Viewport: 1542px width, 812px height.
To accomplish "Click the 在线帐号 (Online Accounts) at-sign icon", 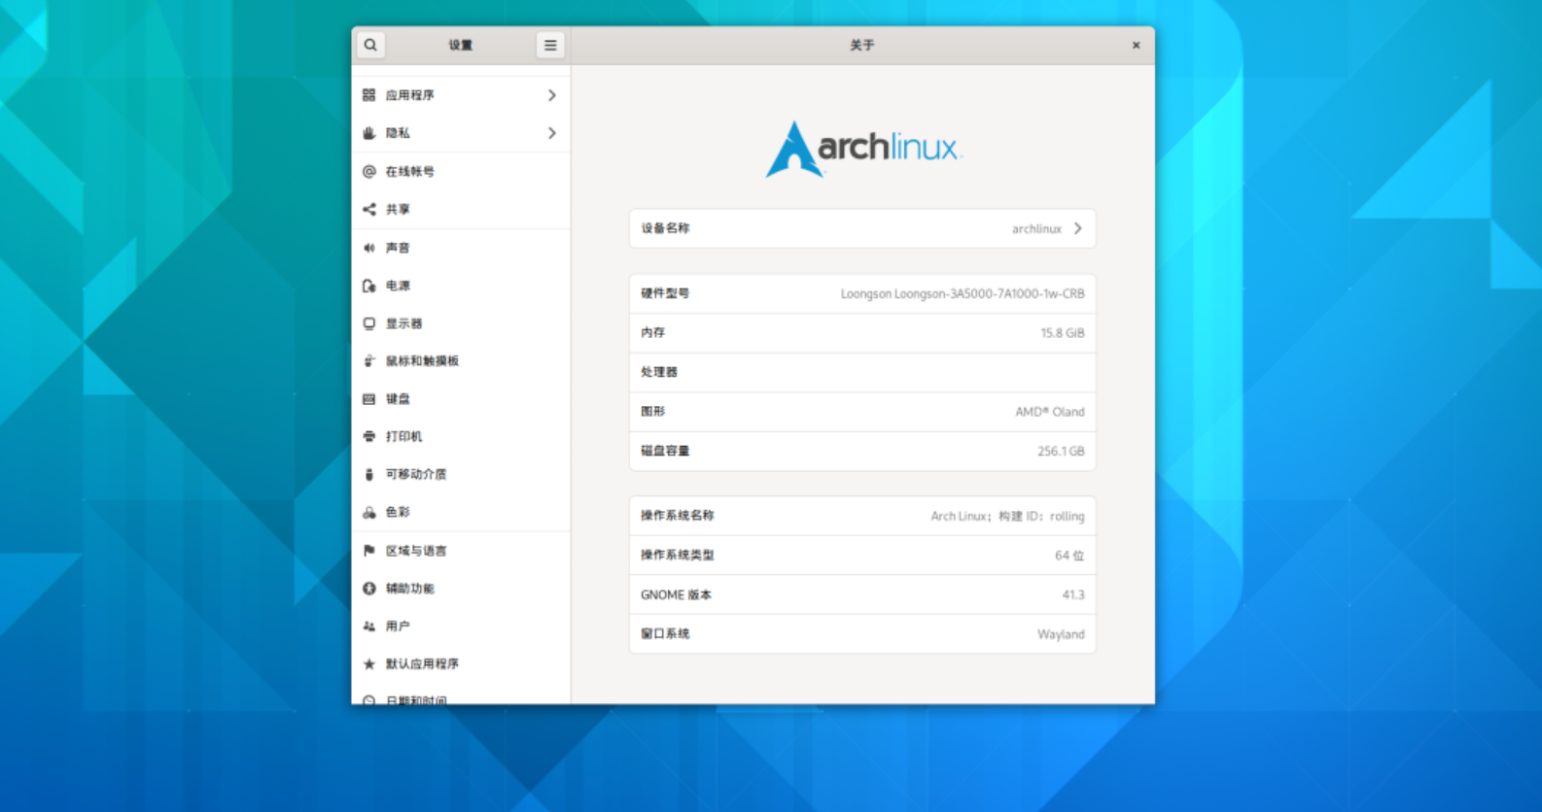I will (369, 172).
